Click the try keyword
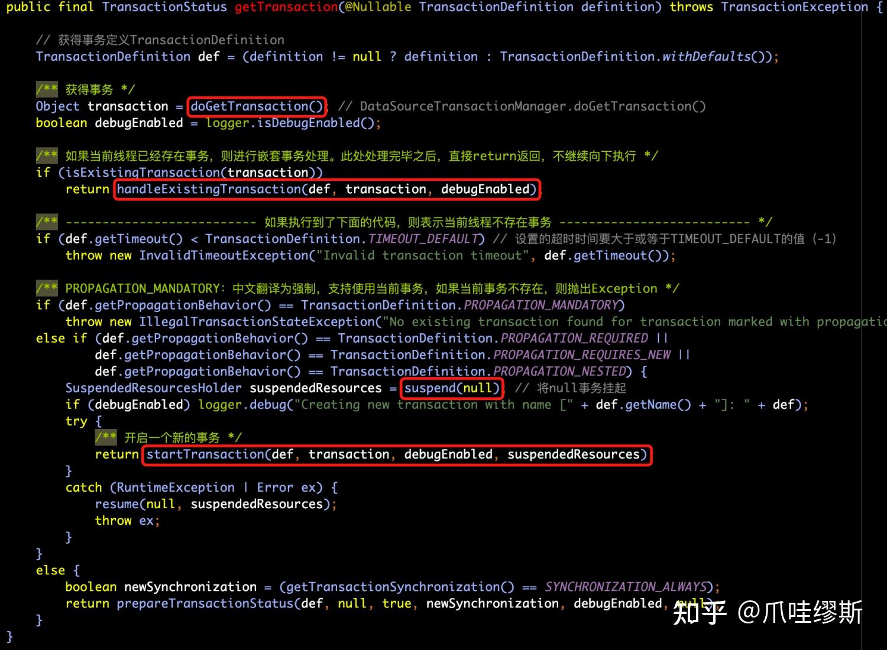Viewport: 887px width, 650px height. [x=76, y=421]
